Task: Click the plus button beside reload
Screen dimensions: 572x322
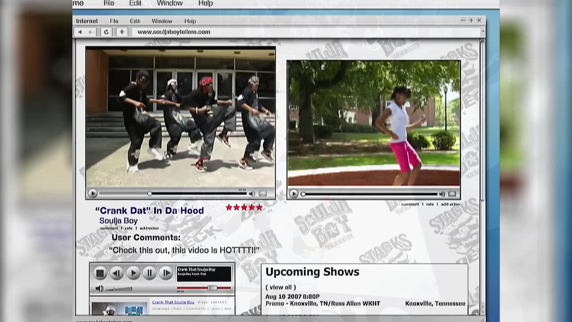Action: click(x=122, y=32)
